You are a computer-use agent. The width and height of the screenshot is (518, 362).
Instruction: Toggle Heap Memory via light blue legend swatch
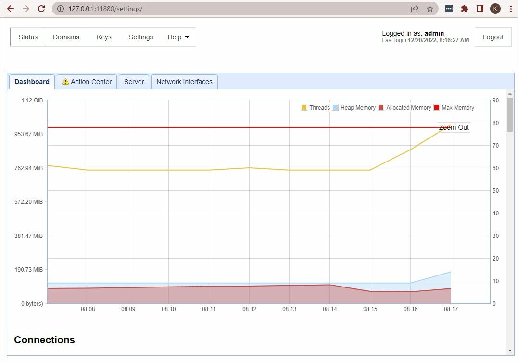pyautogui.click(x=335, y=107)
